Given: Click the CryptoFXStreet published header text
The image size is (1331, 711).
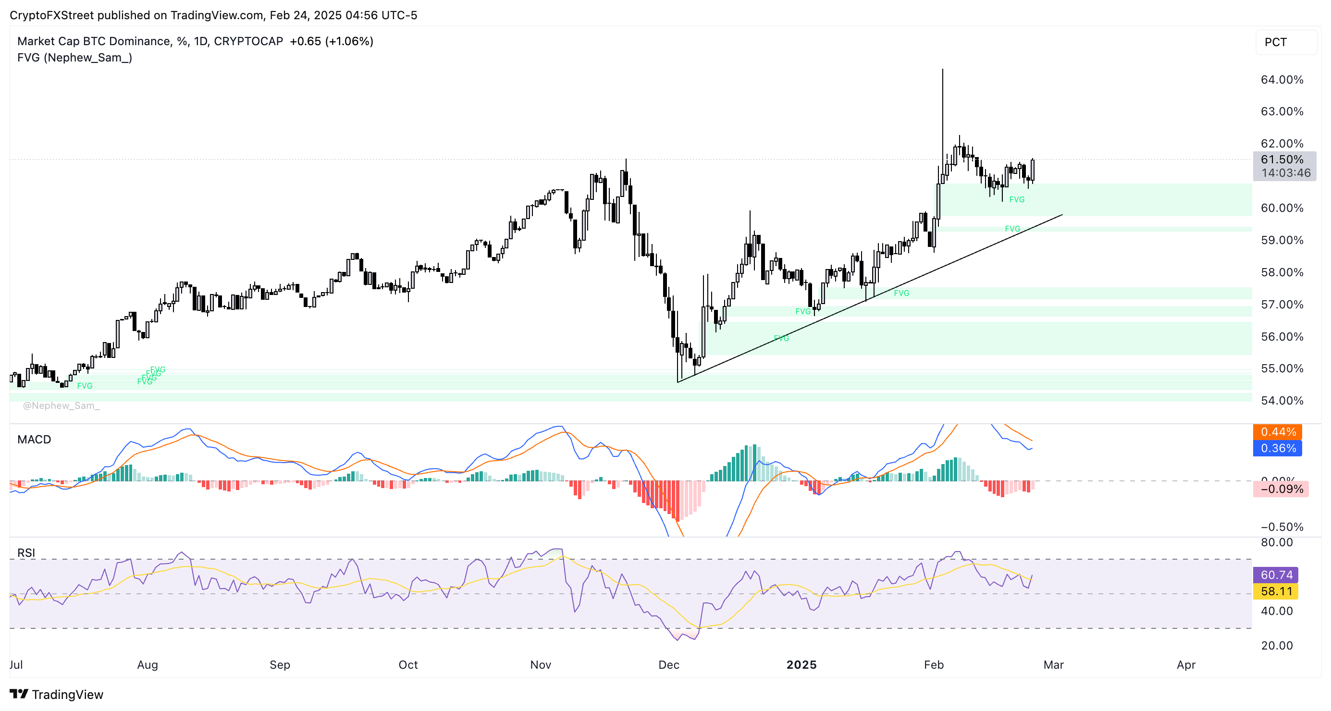Looking at the screenshot, I should tap(213, 15).
